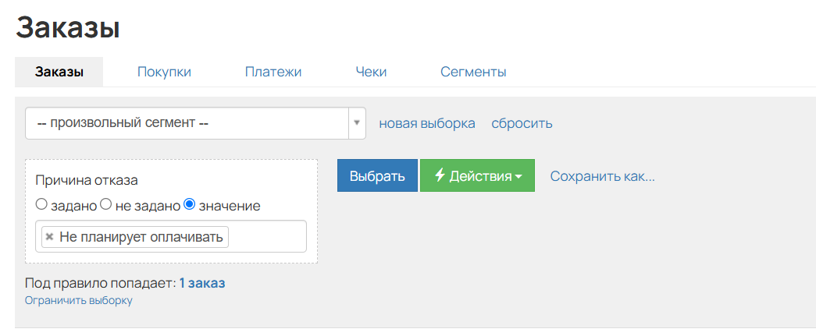
Task: Open the 1 заказ results link
Action: [202, 283]
